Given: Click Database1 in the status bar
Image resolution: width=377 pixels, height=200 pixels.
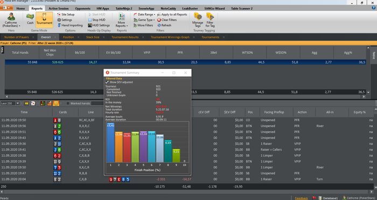Looking at the screenshot, I should [328, 198].
